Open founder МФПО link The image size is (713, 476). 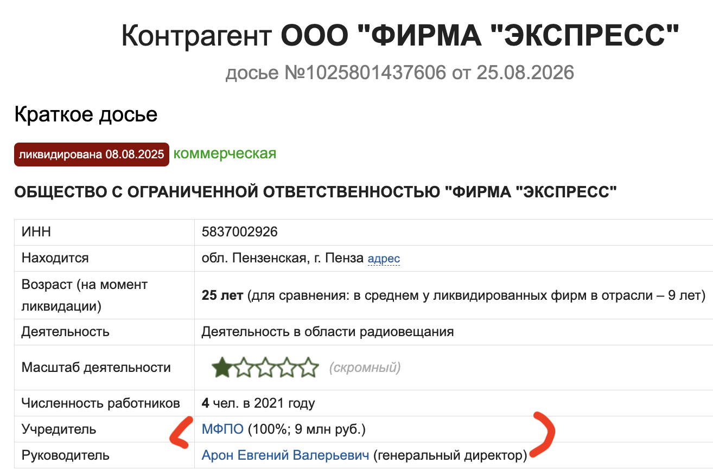[222, 430]
